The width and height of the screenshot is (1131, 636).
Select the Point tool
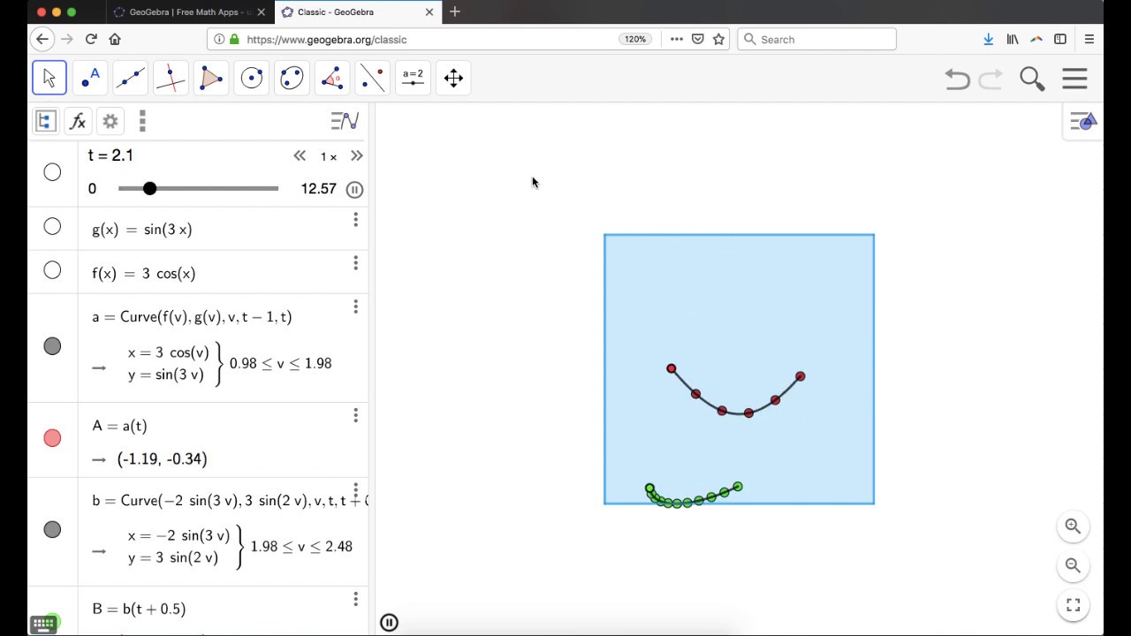pyautogui.click(x=90, y=78)
